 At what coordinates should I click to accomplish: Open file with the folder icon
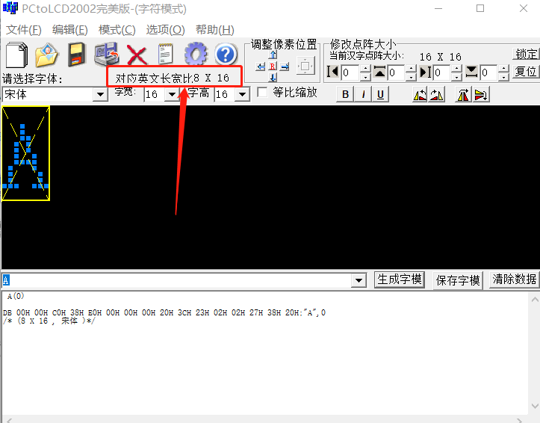pos(47,55)
